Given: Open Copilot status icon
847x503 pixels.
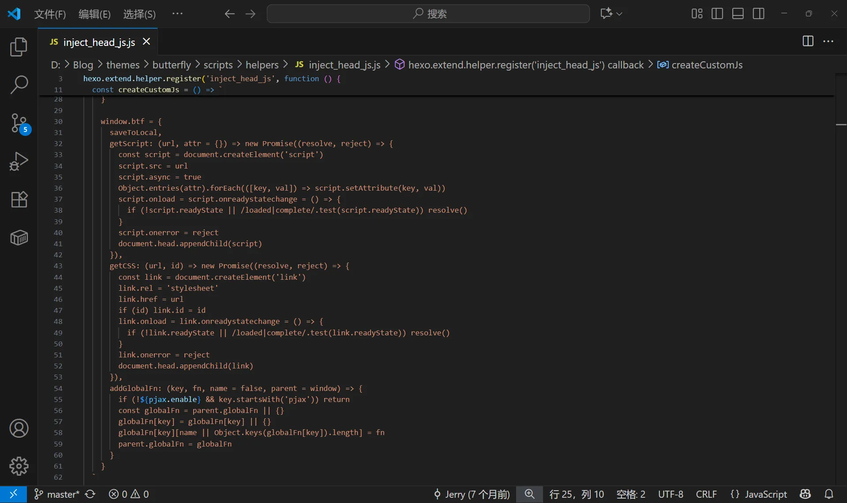Looking at the screenshot, I should coord(806,494).
